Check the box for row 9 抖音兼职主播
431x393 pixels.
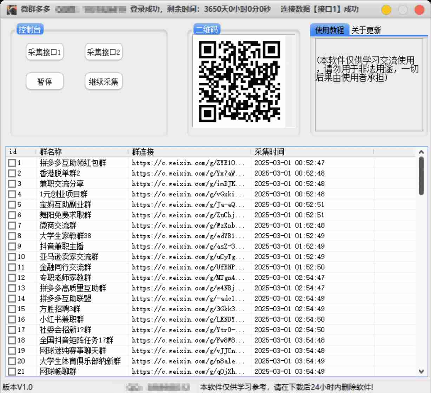pyautogui.click(x=12, y=246)
